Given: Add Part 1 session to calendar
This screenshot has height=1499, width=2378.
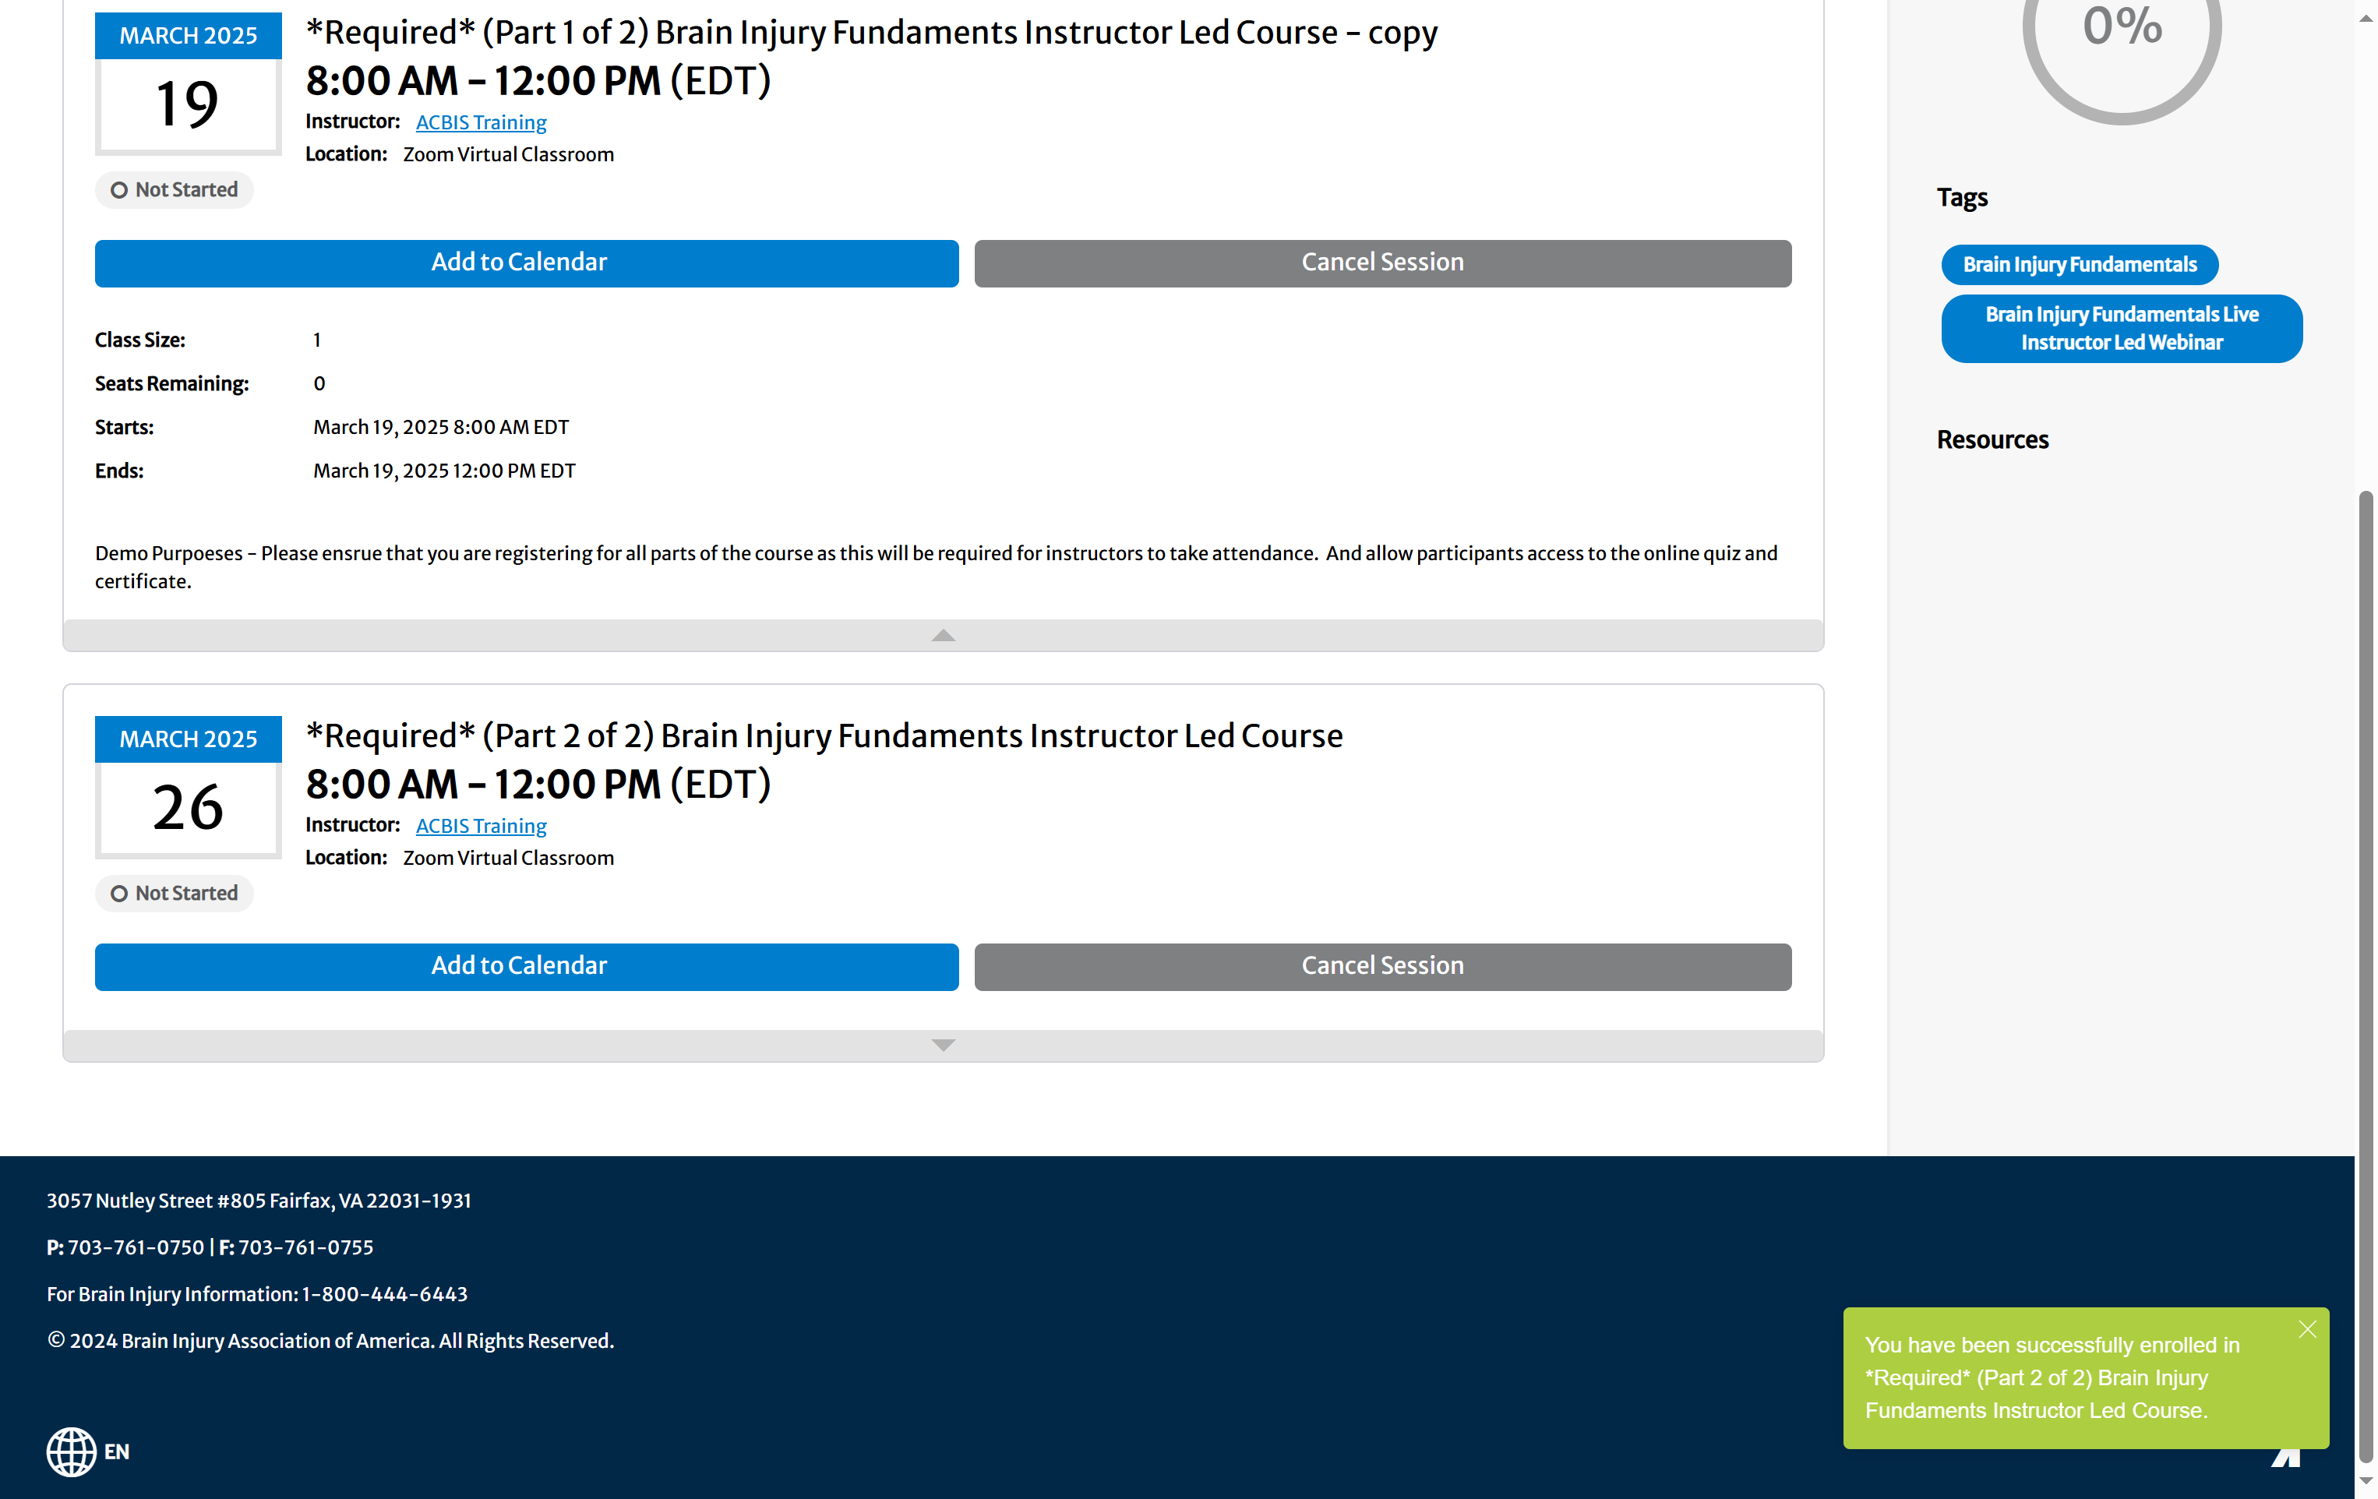Looking at the screenshot, I should (527, 263).
